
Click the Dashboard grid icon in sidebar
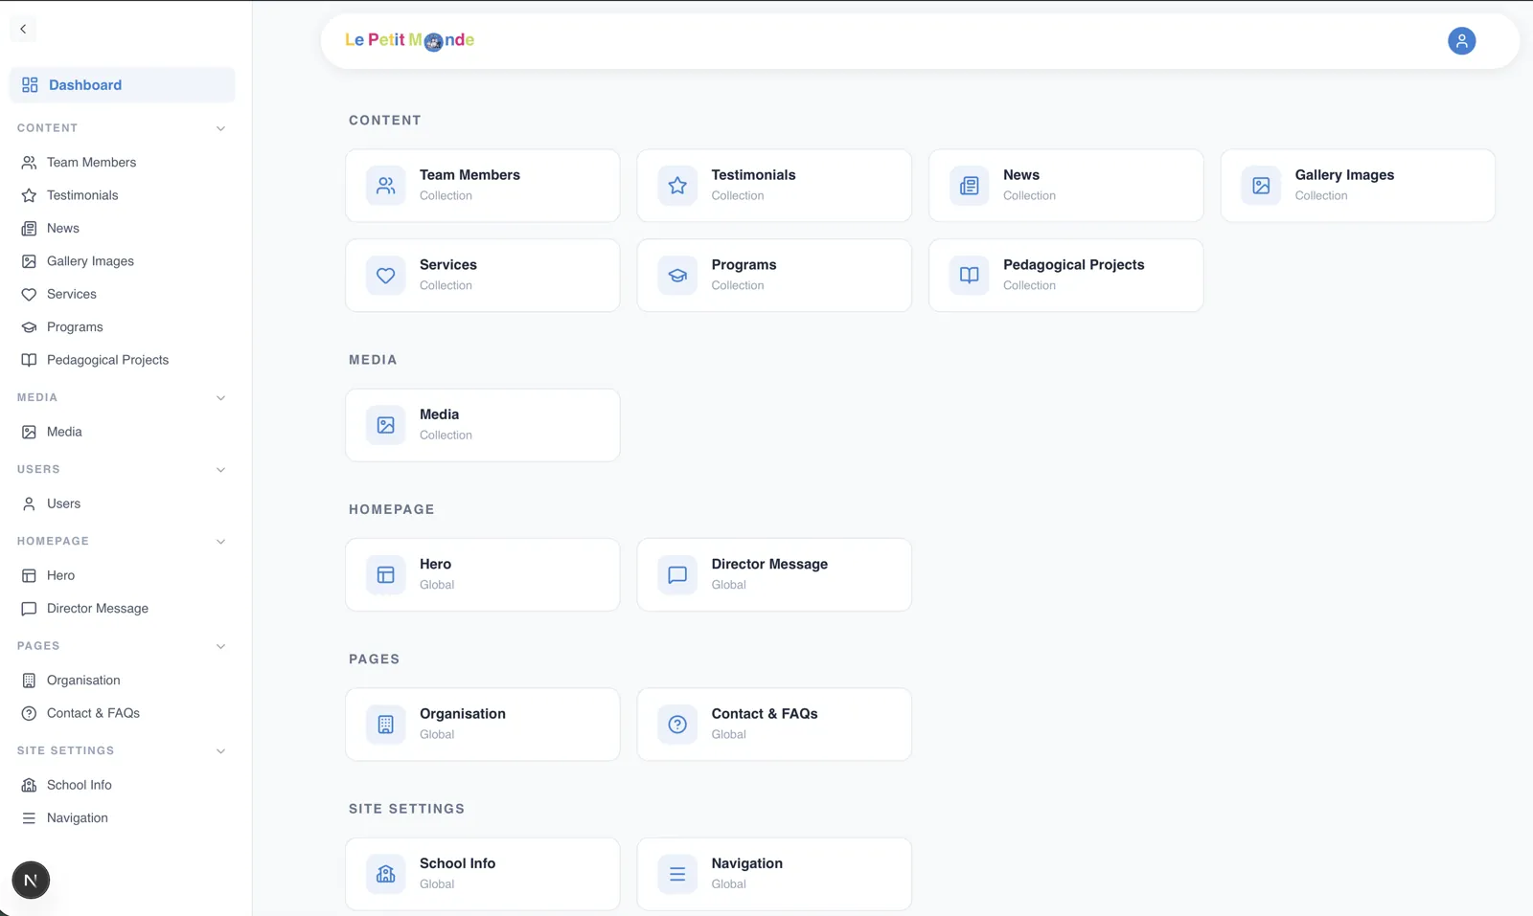[30, 85]
